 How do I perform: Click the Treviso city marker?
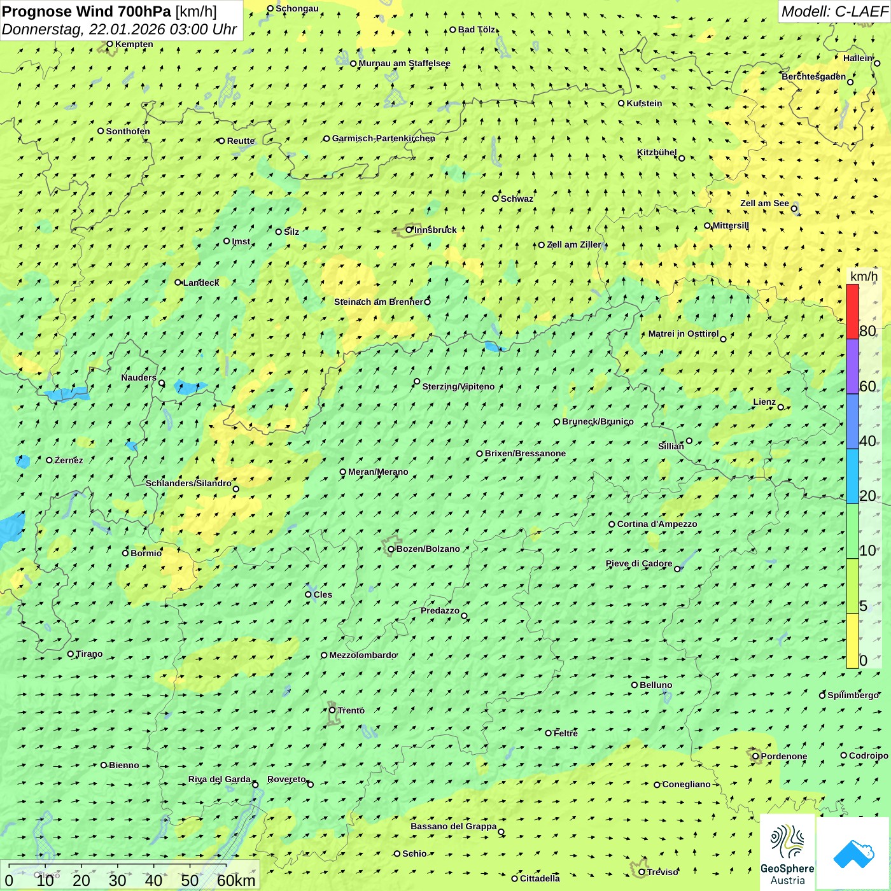(642, 872)
